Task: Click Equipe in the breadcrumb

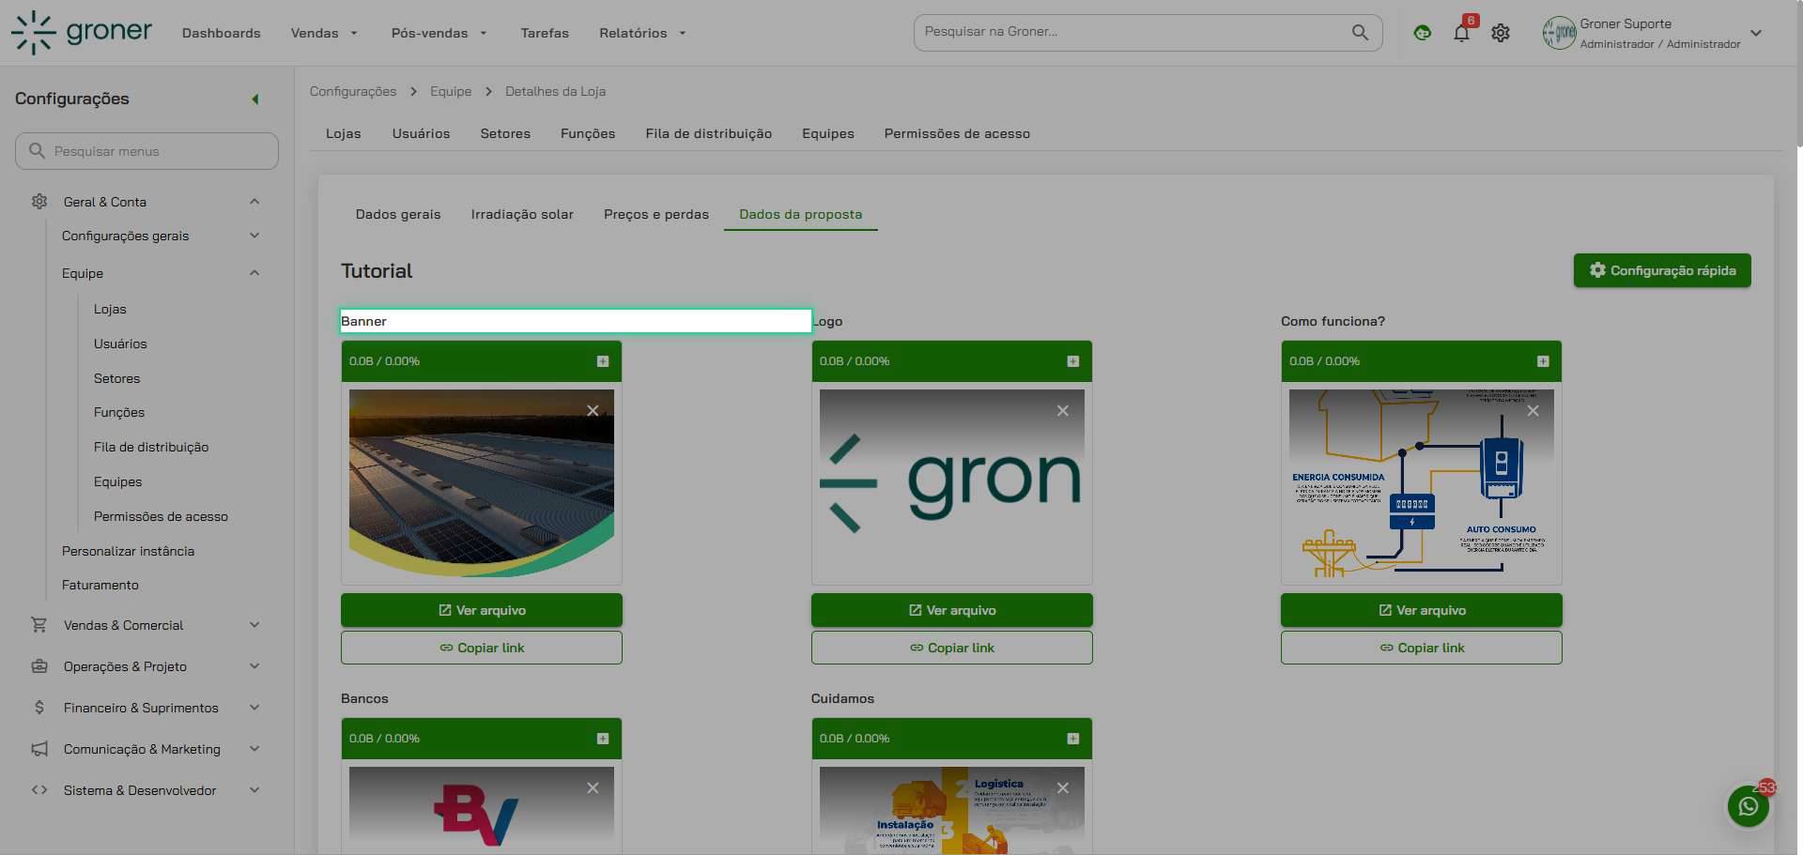Action: pyautogui.click(x=451, y=91)
